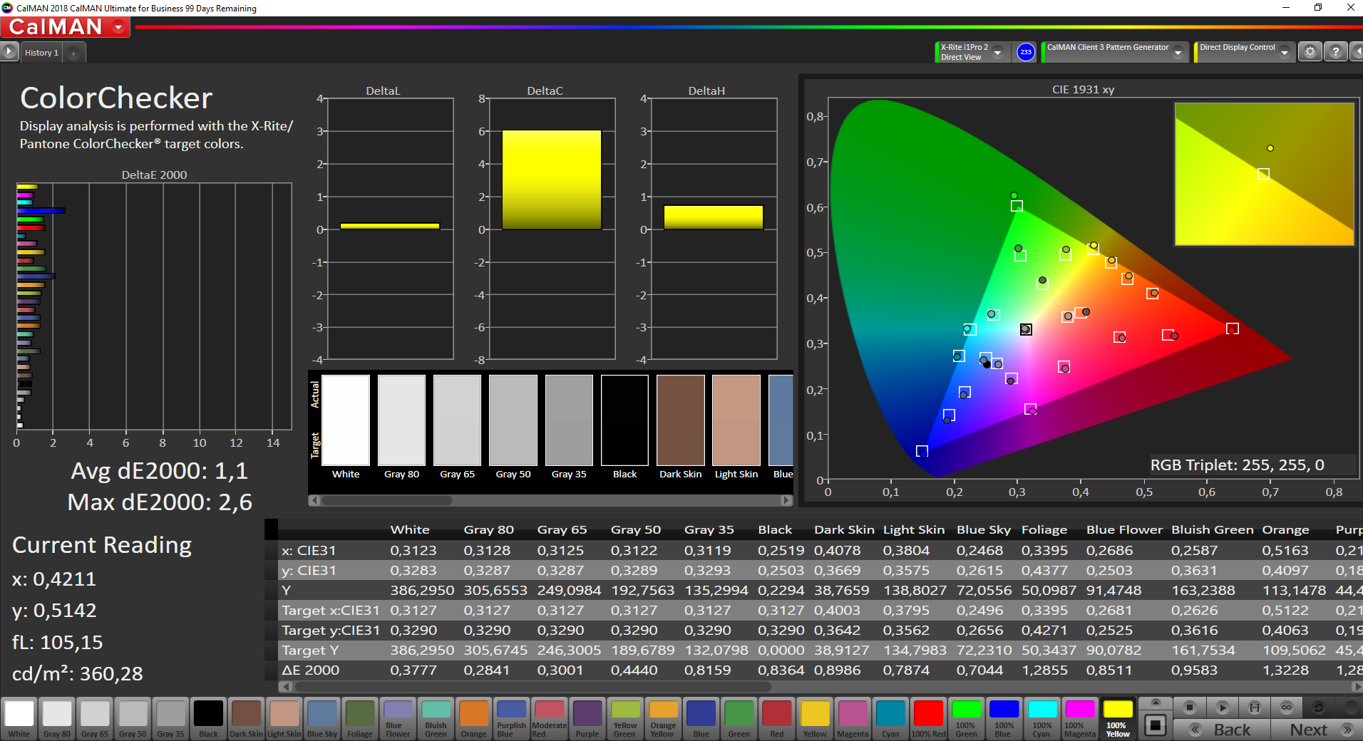Select the 100% Blue patch
This screenshot has width=1363, height=741.
(1004, 719)
